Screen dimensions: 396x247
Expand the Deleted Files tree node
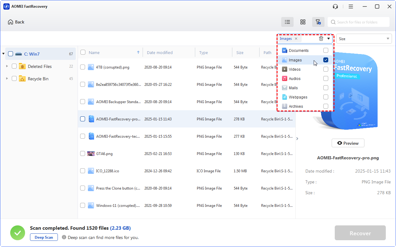coord(7,66)
